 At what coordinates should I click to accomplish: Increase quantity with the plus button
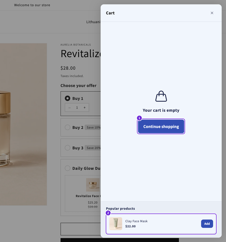coord(84,108)
